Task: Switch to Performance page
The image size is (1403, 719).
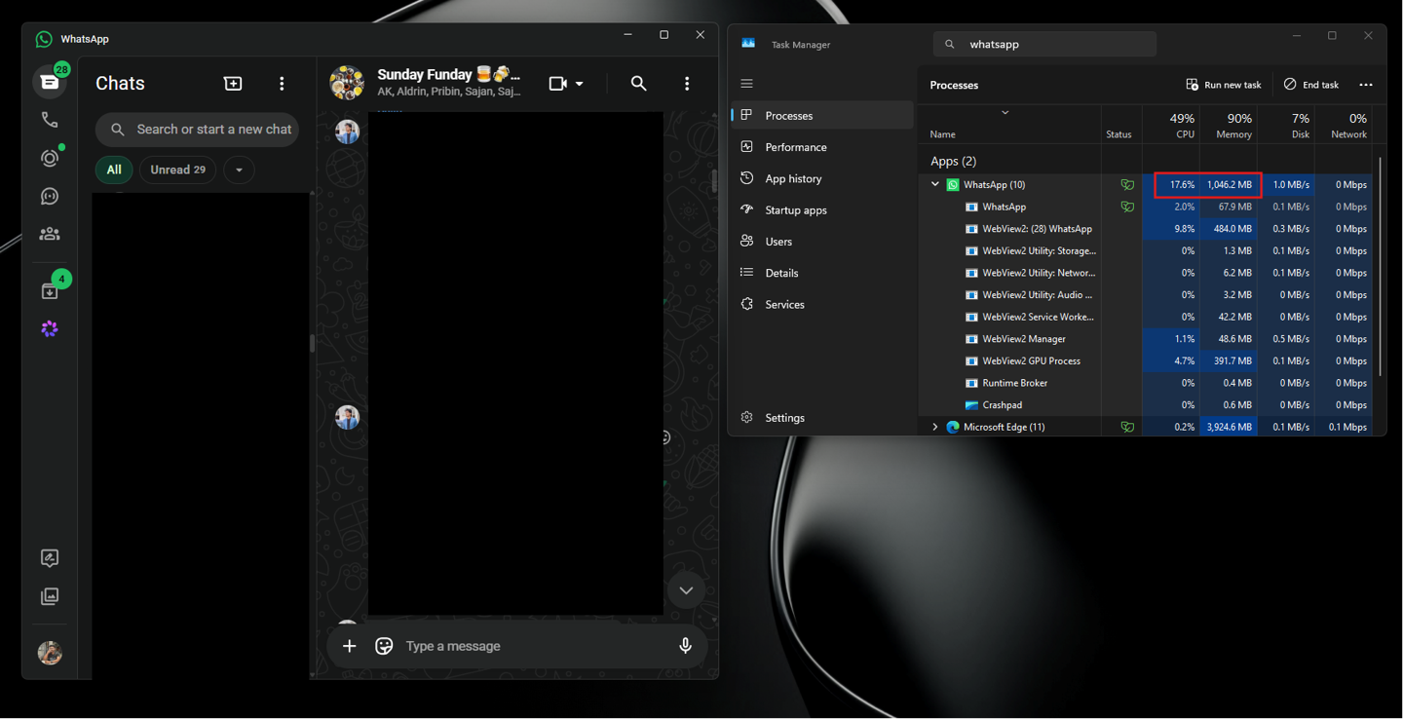Action: (822, 147)
